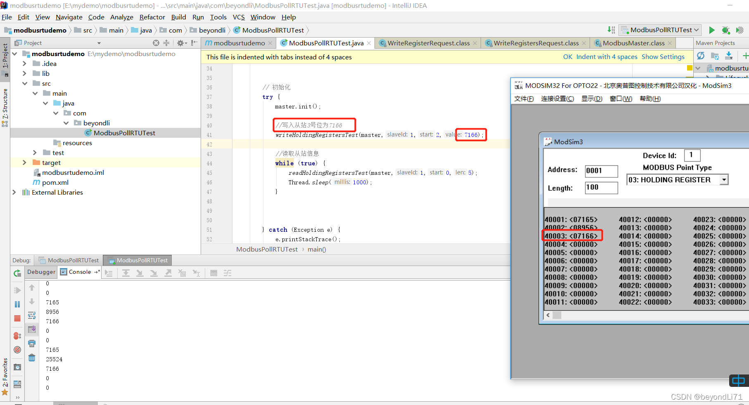Run ModbusPollRTUTest with the green play button
Viewport: 749px width, 405px height.
[x=711, y=30]
